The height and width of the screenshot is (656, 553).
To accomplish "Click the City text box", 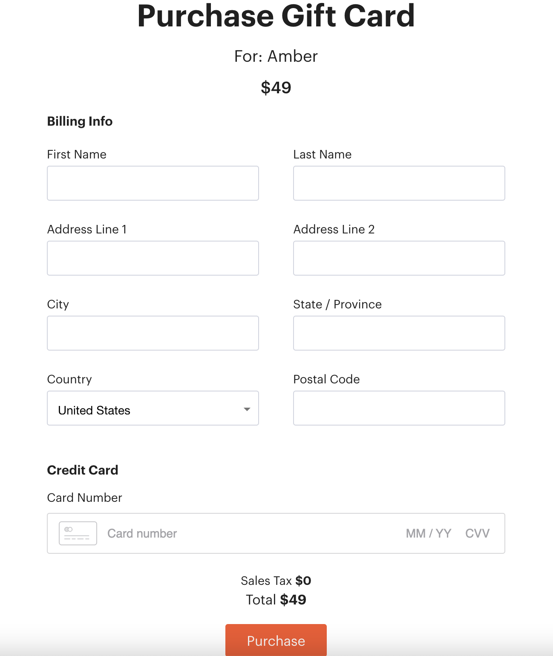I will click(x=153, y=333).
